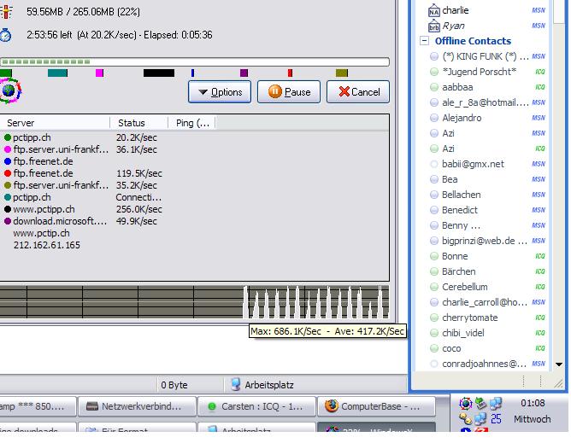Viewport: 571px width, 443px height.
Task: Click the ICQ badge on the coco row
Action: [x=540, y=348]
